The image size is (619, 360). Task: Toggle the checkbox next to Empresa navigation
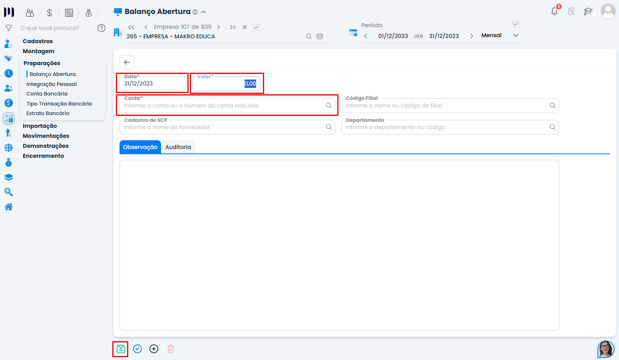[256, 27]
